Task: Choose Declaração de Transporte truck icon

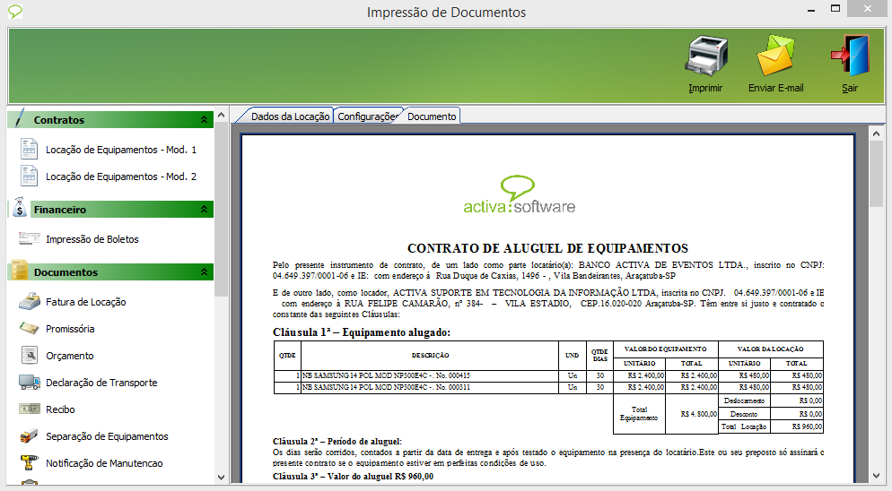Action: pyautogui.click(x=30, y=383)
